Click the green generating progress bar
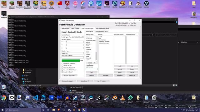The image size is (200, 112). coord(71,61)
